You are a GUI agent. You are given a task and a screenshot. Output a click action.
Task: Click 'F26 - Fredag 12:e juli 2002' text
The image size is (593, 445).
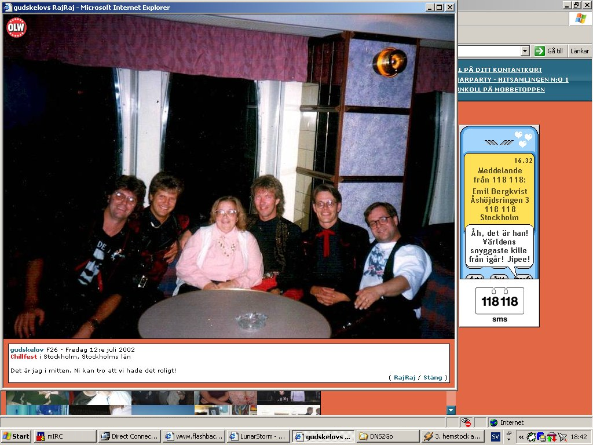90,349
